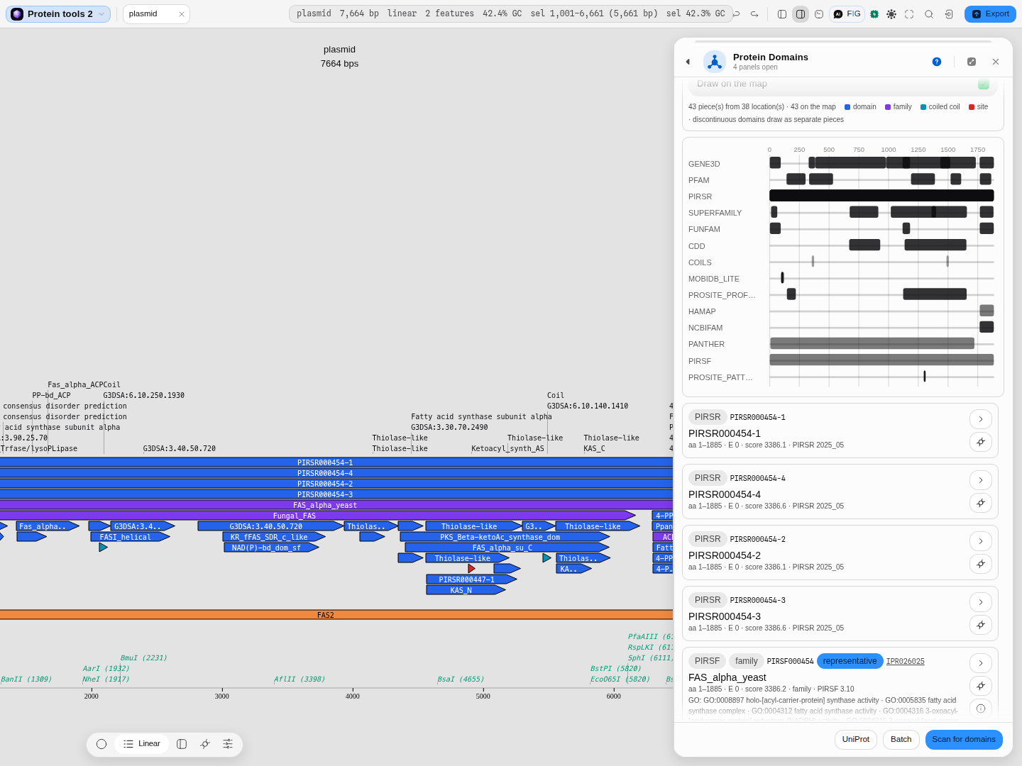
Task: Click the green gear badge icon
Action: (874, 14)
